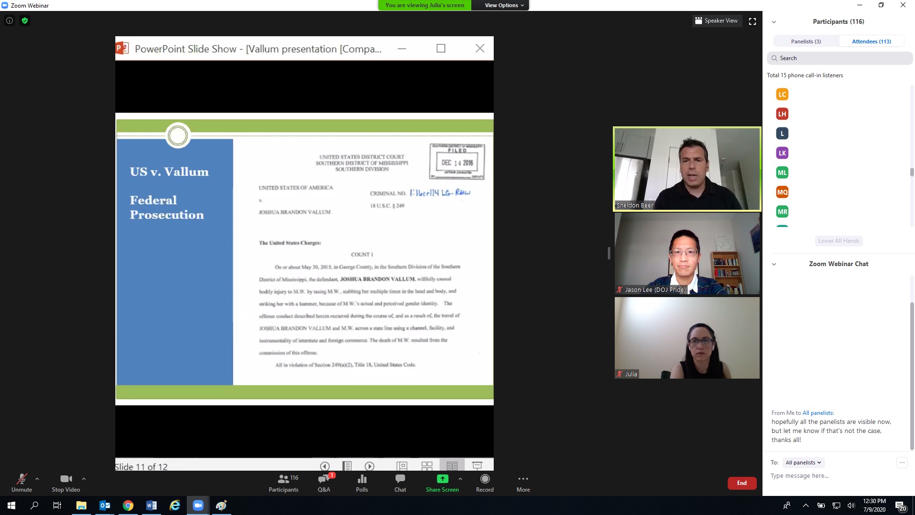Viewport: 915px width, 515px height.
Task: Click the attendee list vertical scrollbar
Action: (912, 172)
